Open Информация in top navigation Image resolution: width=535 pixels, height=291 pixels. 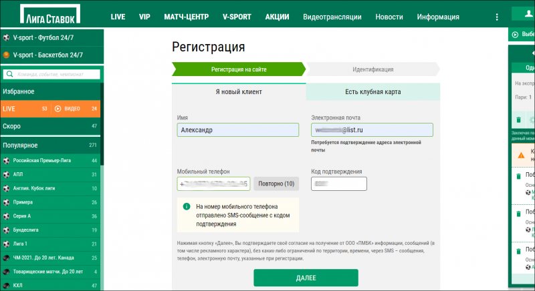[438, 17]
